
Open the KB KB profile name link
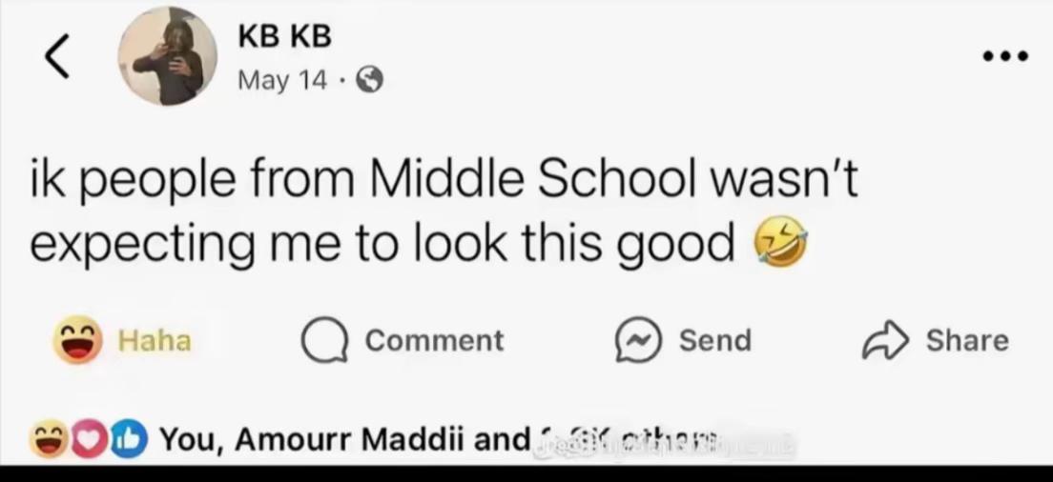pyautogui.click(x=285, y=37)
